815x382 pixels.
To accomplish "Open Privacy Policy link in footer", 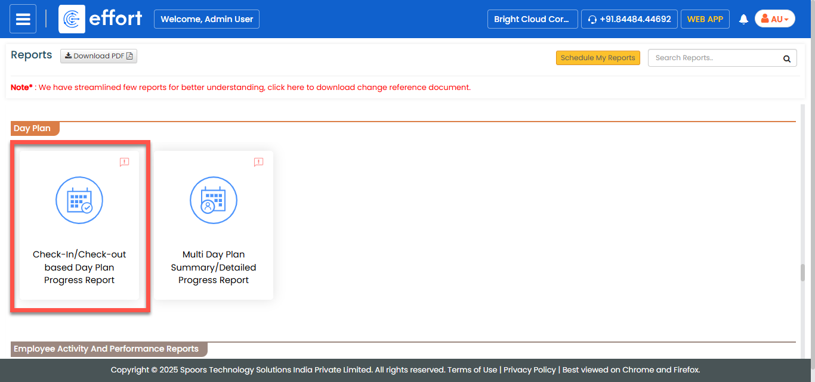I will [x=529, y=369].
